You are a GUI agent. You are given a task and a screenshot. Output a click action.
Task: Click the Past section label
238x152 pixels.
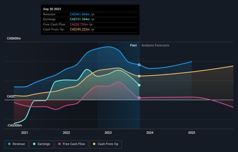tap(133, 45)
